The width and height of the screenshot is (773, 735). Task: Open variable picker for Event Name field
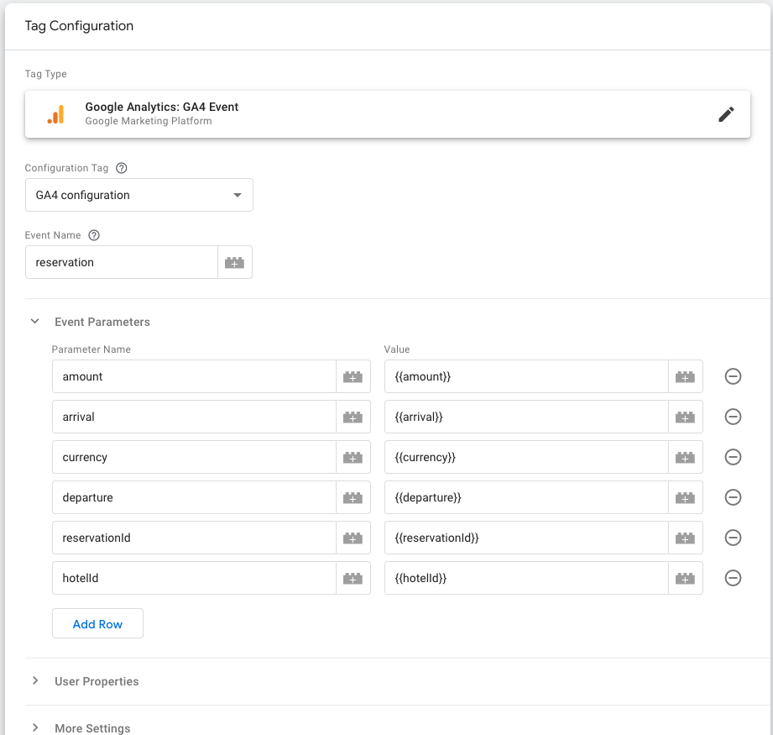click(x=235, y=262)
